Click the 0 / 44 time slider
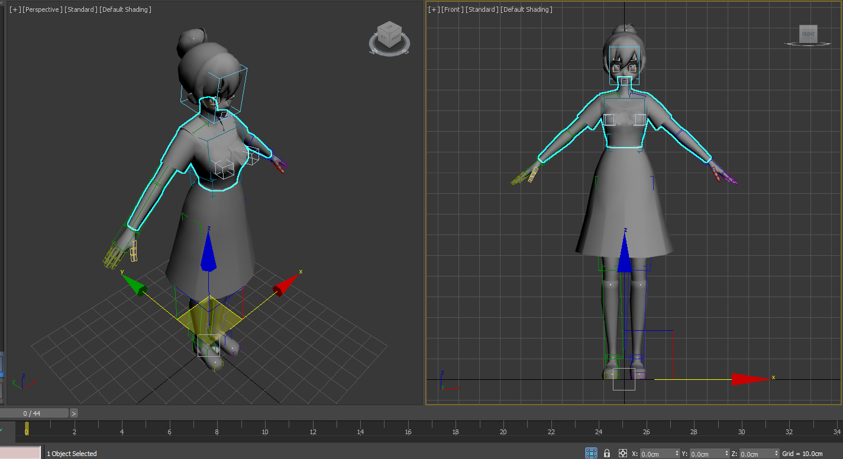The image size is (843, 459). (34, 414)
